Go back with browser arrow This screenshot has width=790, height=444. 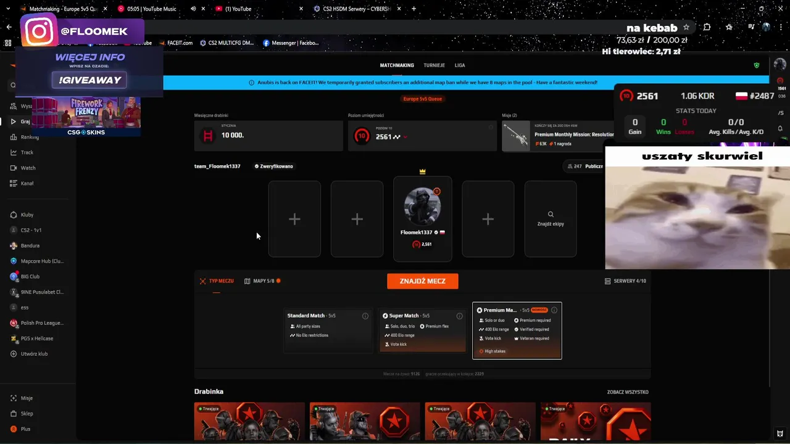coord(9,27)
